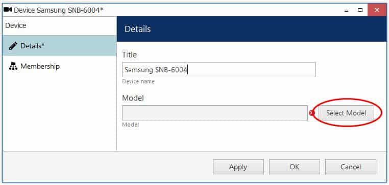This screenshot has height=185, width=389.
Task: Close the device window
Action: pyautogui.click(x=377, y=10)
